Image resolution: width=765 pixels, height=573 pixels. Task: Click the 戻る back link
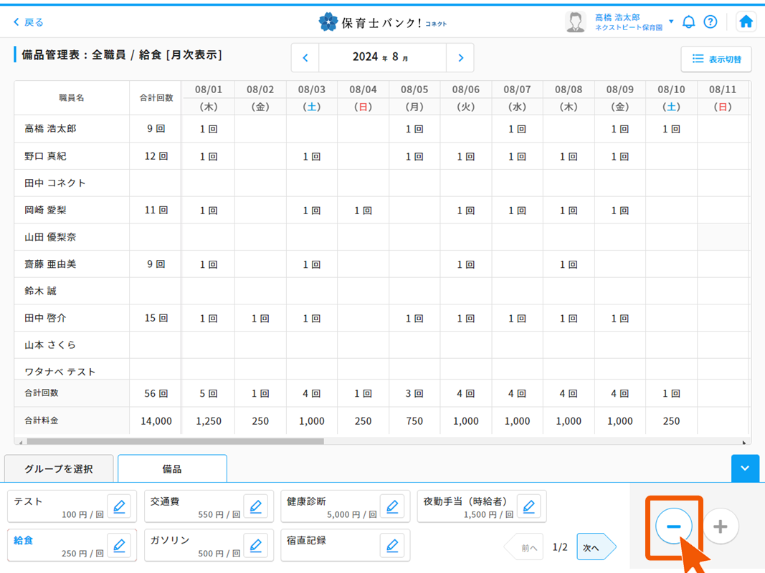point(29,22)
